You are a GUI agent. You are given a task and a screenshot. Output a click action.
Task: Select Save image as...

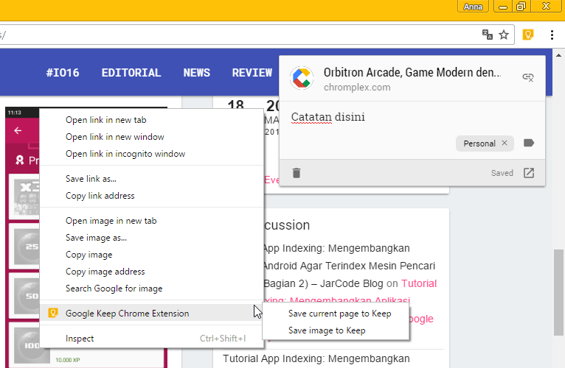(x=151, y=238)
